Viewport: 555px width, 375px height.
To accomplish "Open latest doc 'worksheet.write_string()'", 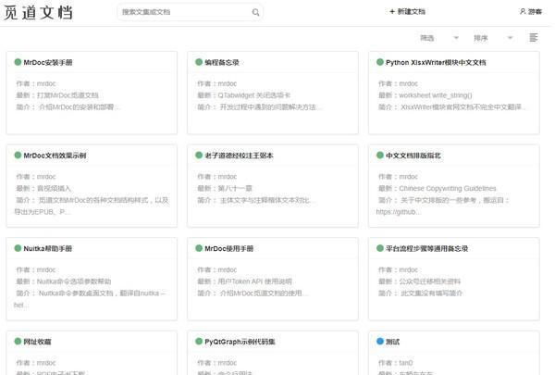I will [436, 95].
